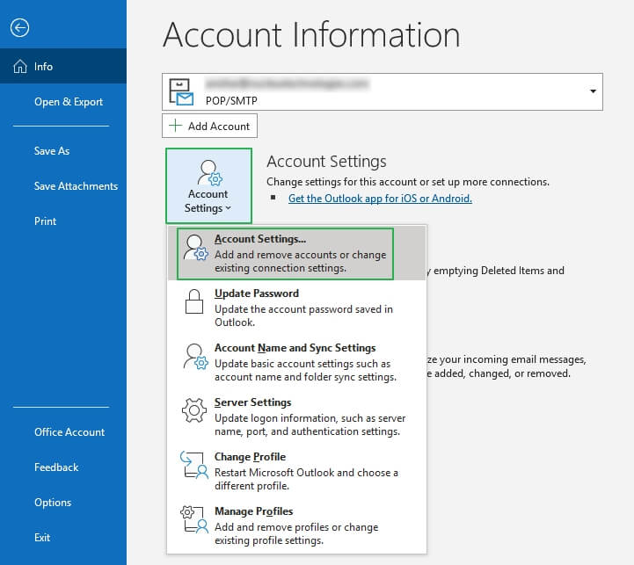Follow Get the Outlook app link
The width and height of the screenshot is (634, 565).
tap(380, 199)
